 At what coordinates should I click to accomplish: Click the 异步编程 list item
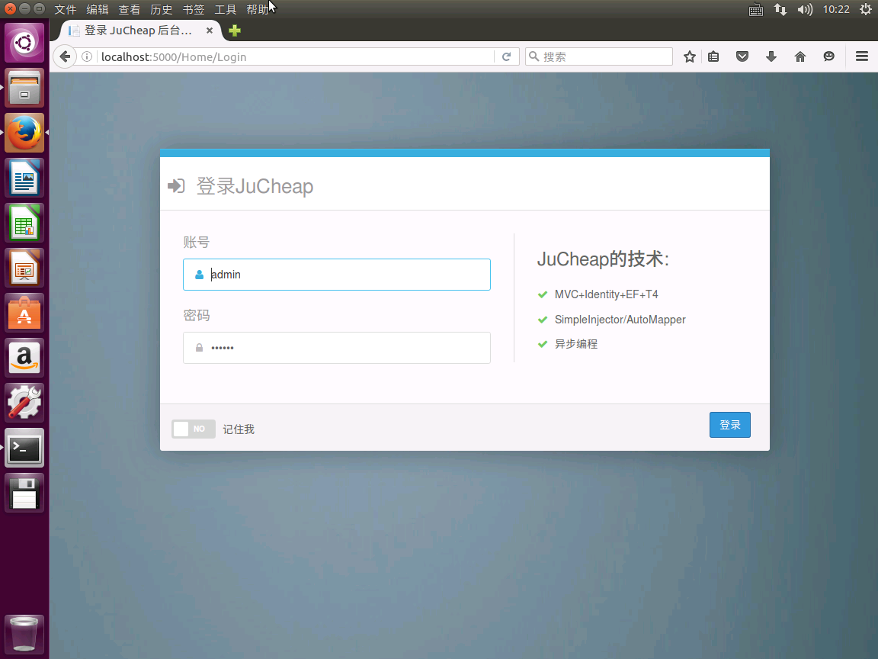coord(576,344)
